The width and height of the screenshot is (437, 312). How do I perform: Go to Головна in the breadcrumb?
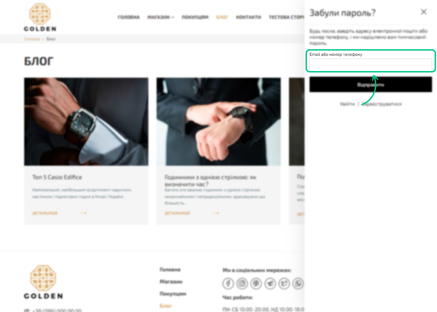pos(32,39)
